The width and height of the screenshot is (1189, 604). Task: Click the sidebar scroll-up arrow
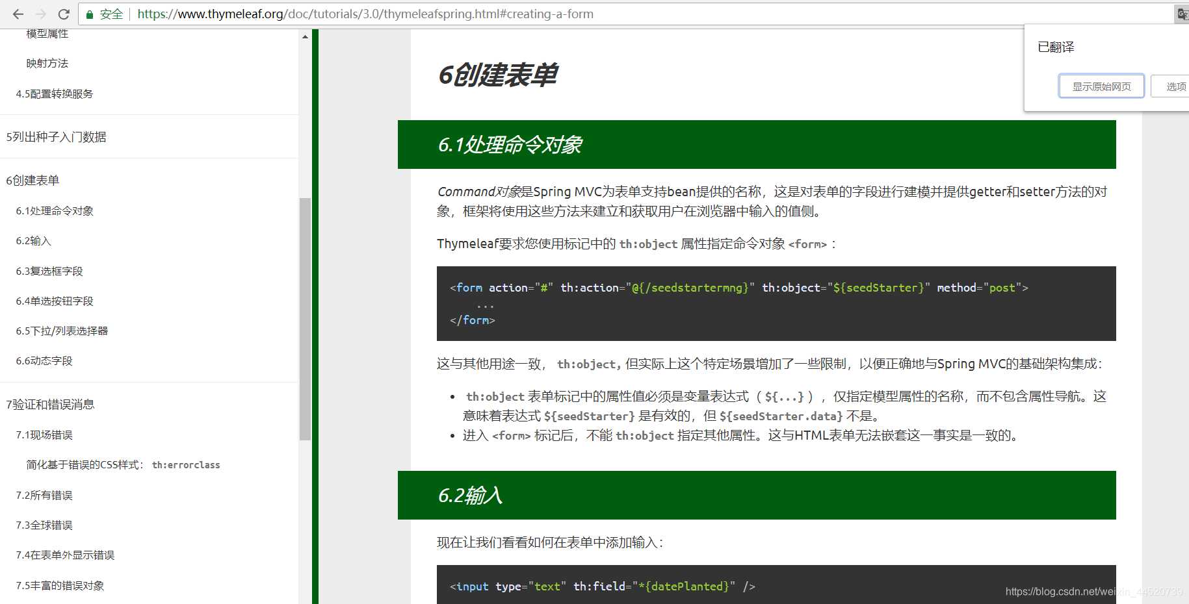[x=305, y=37]
